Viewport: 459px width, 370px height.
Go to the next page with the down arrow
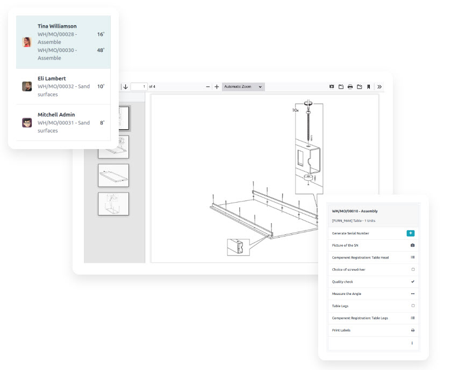tap(125, 87)
